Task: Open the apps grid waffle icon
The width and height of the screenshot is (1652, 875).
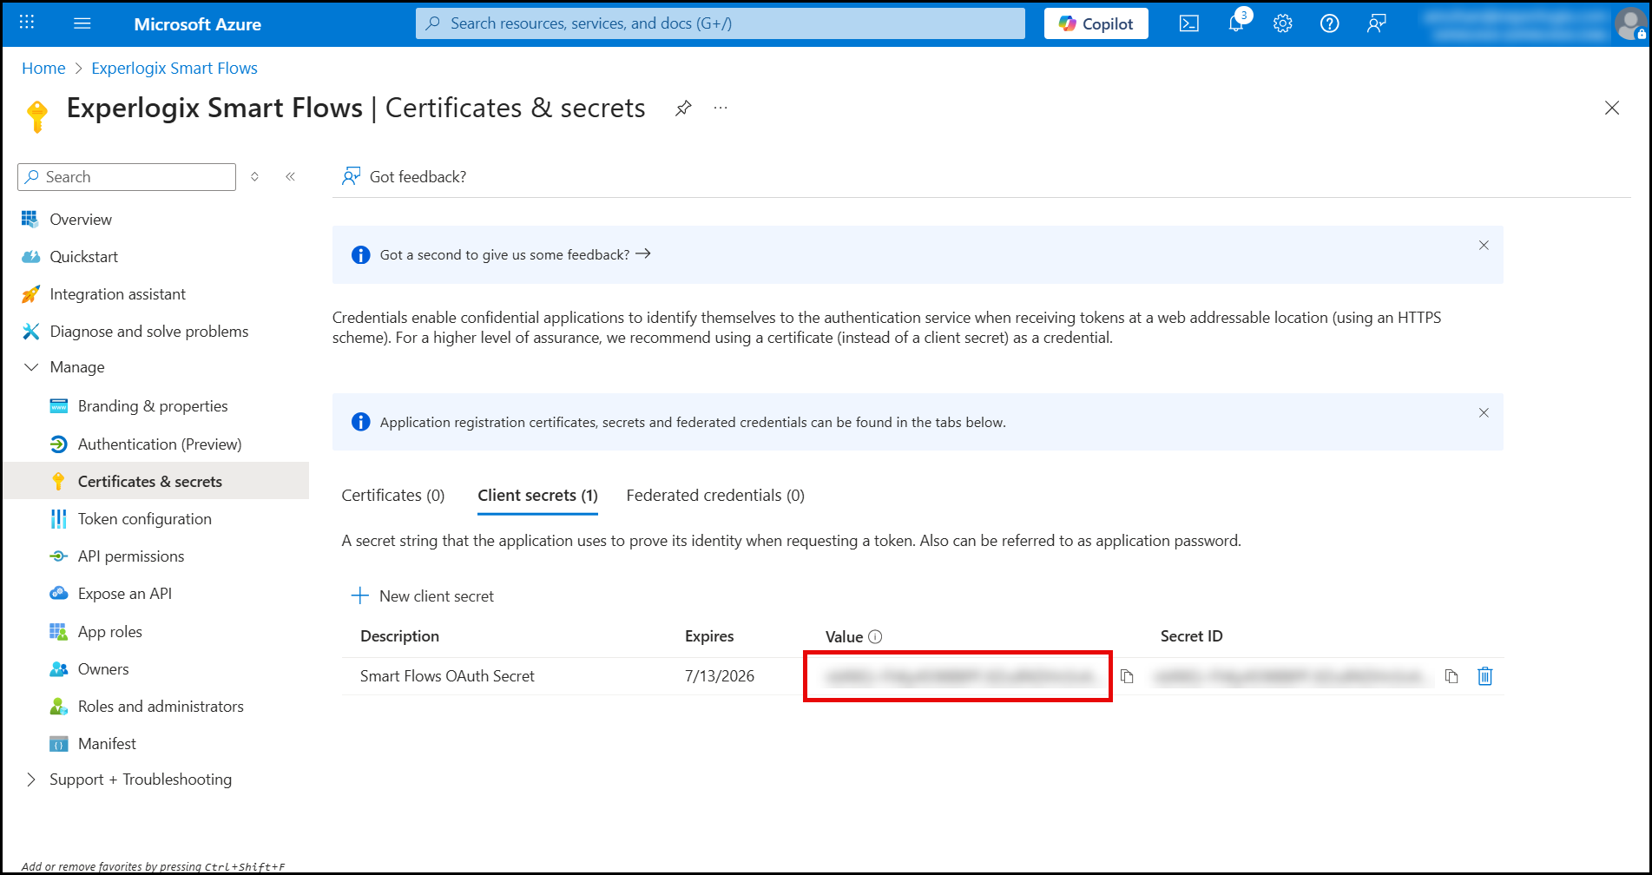Action: (27, 23)
